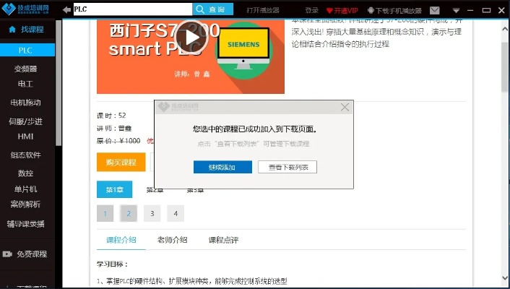This screenshot has height=289, width=510.
Task: Select 单片机 category in sidebar
Action: pos(25,189)
